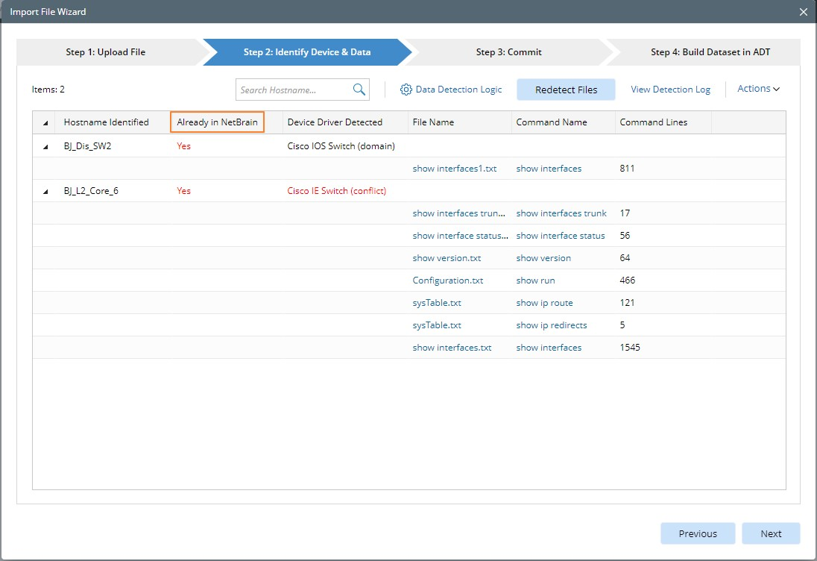Focus the Search Hostname input field
Image resolution: width=817 pixels, height=561 pixels.
pyautogui.click(x=294, y=90)
